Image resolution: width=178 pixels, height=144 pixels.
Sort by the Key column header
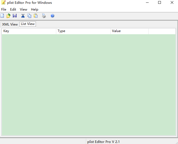(29, 31)
